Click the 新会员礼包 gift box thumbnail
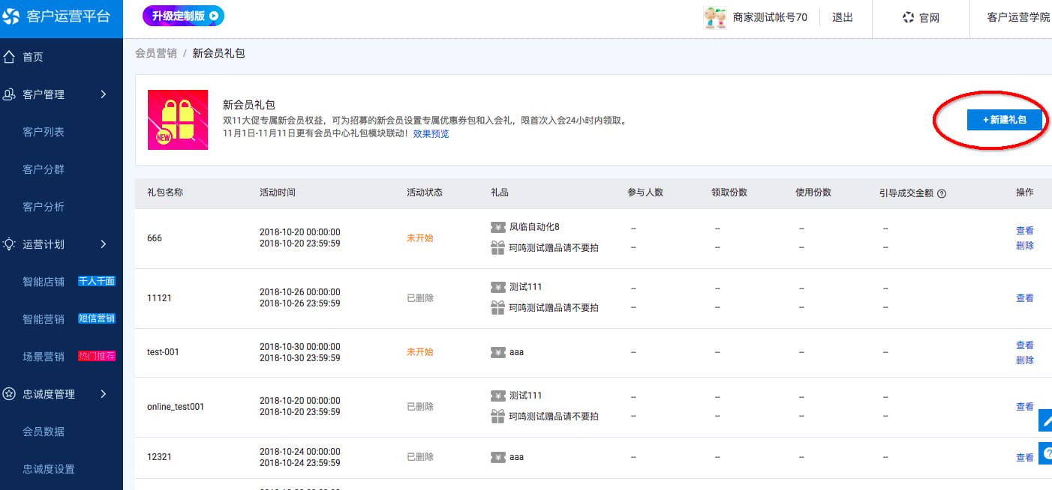This screenshot has height=490, width=1052. coord(178,120)
